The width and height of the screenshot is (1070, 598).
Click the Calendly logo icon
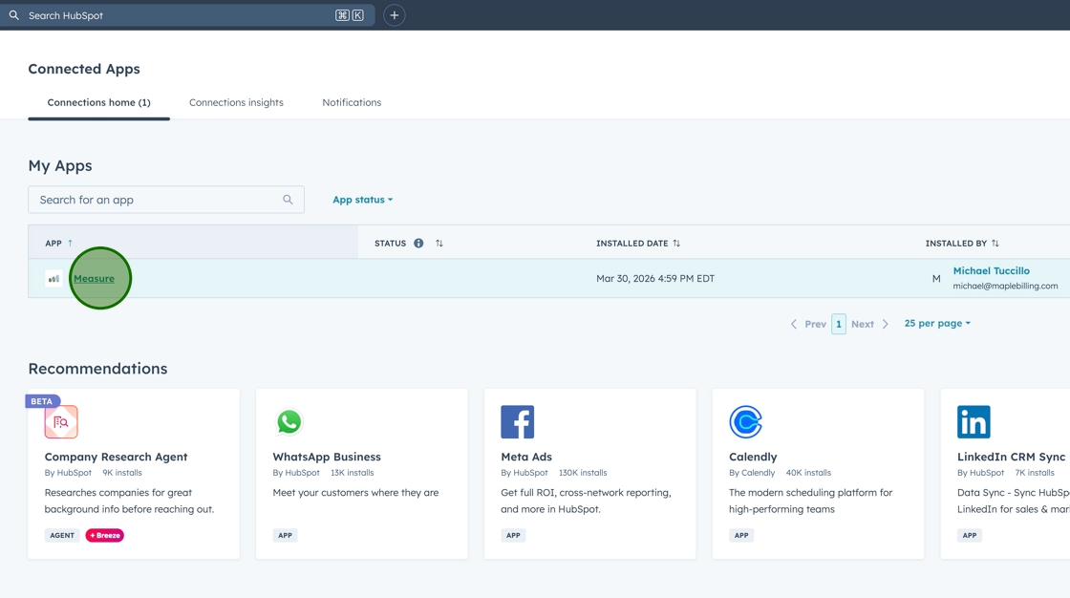click(745, 421)
